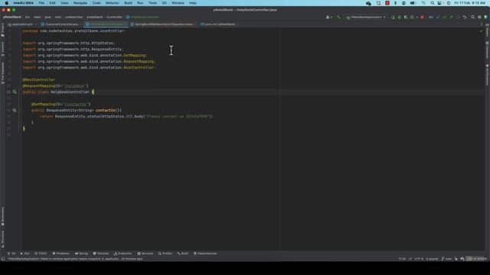
Task: Click the file encoding indicator in the status bar
Action: (x=419, y=259)
